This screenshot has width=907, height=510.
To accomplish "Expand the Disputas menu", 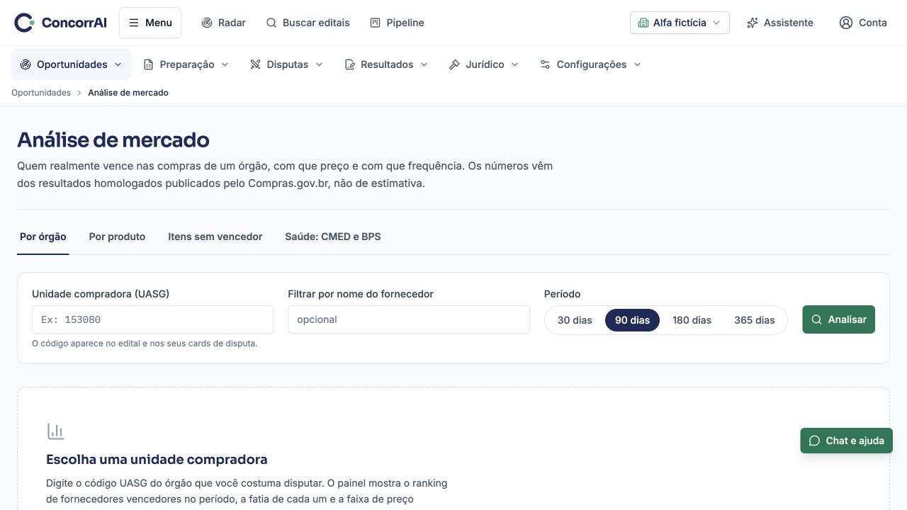I will click(x=286, y=64).
